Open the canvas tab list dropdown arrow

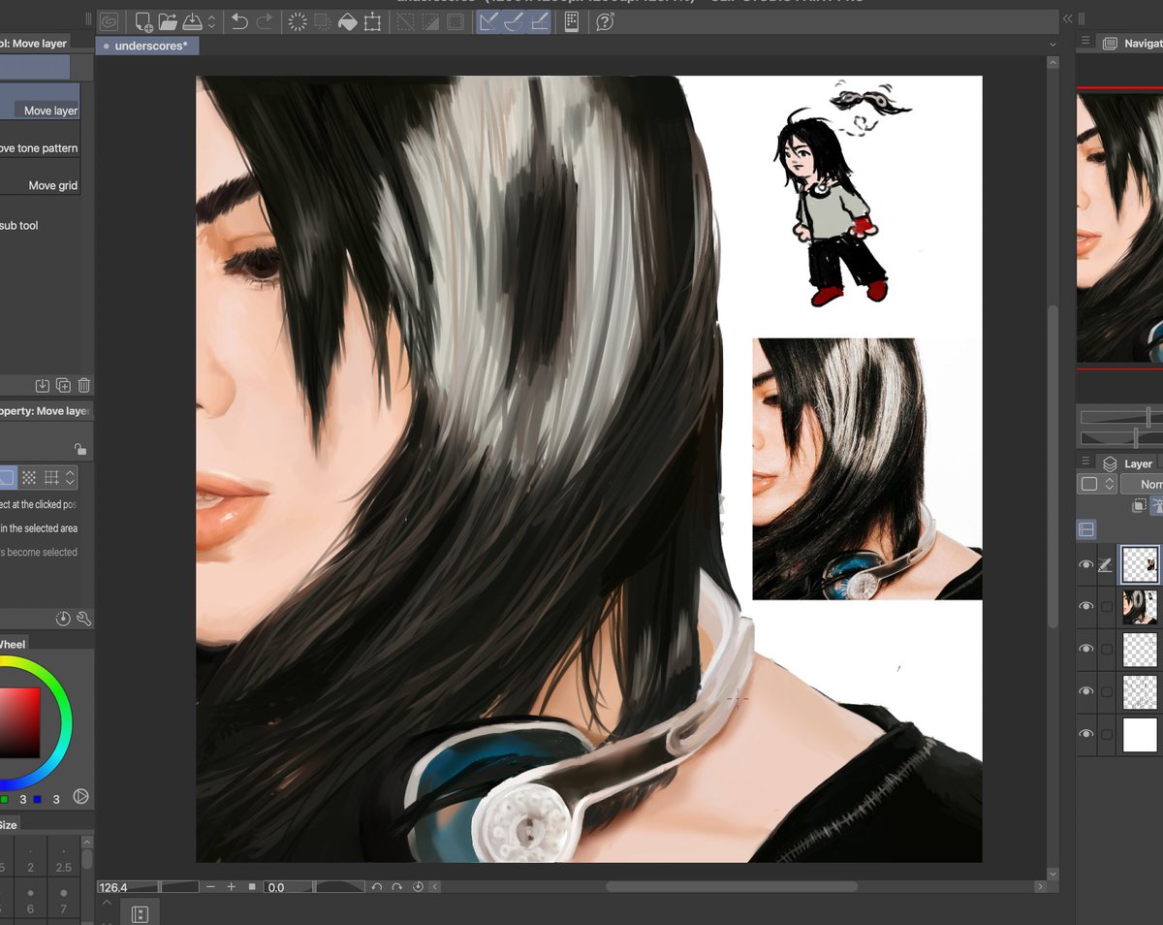(x=1053, y=46)
